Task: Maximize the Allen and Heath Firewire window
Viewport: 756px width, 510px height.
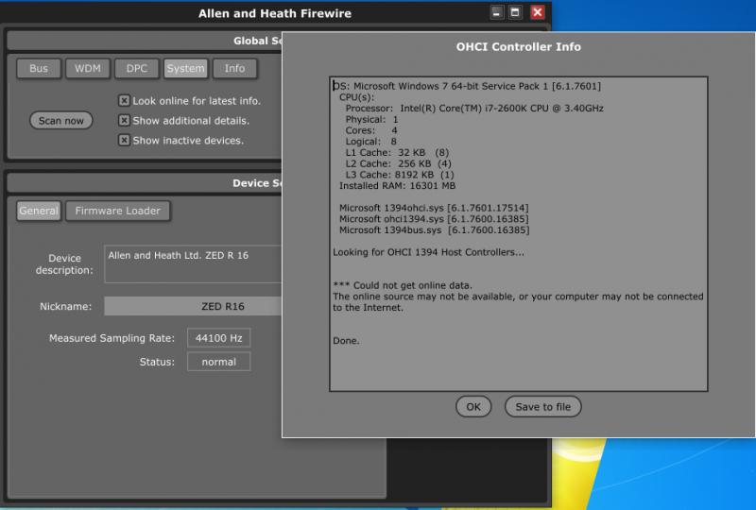Action: click(515, 12)
